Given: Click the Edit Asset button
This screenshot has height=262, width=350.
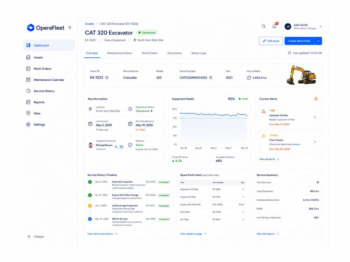Looking at the screenshot, I should click(x=271, y=41).
